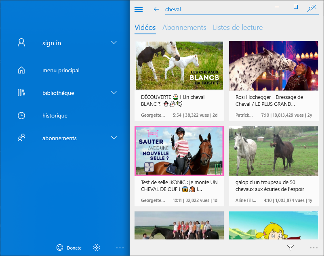
Task: Open Rosi Hochegger dressage thumbnail
Action: (274, 66)
